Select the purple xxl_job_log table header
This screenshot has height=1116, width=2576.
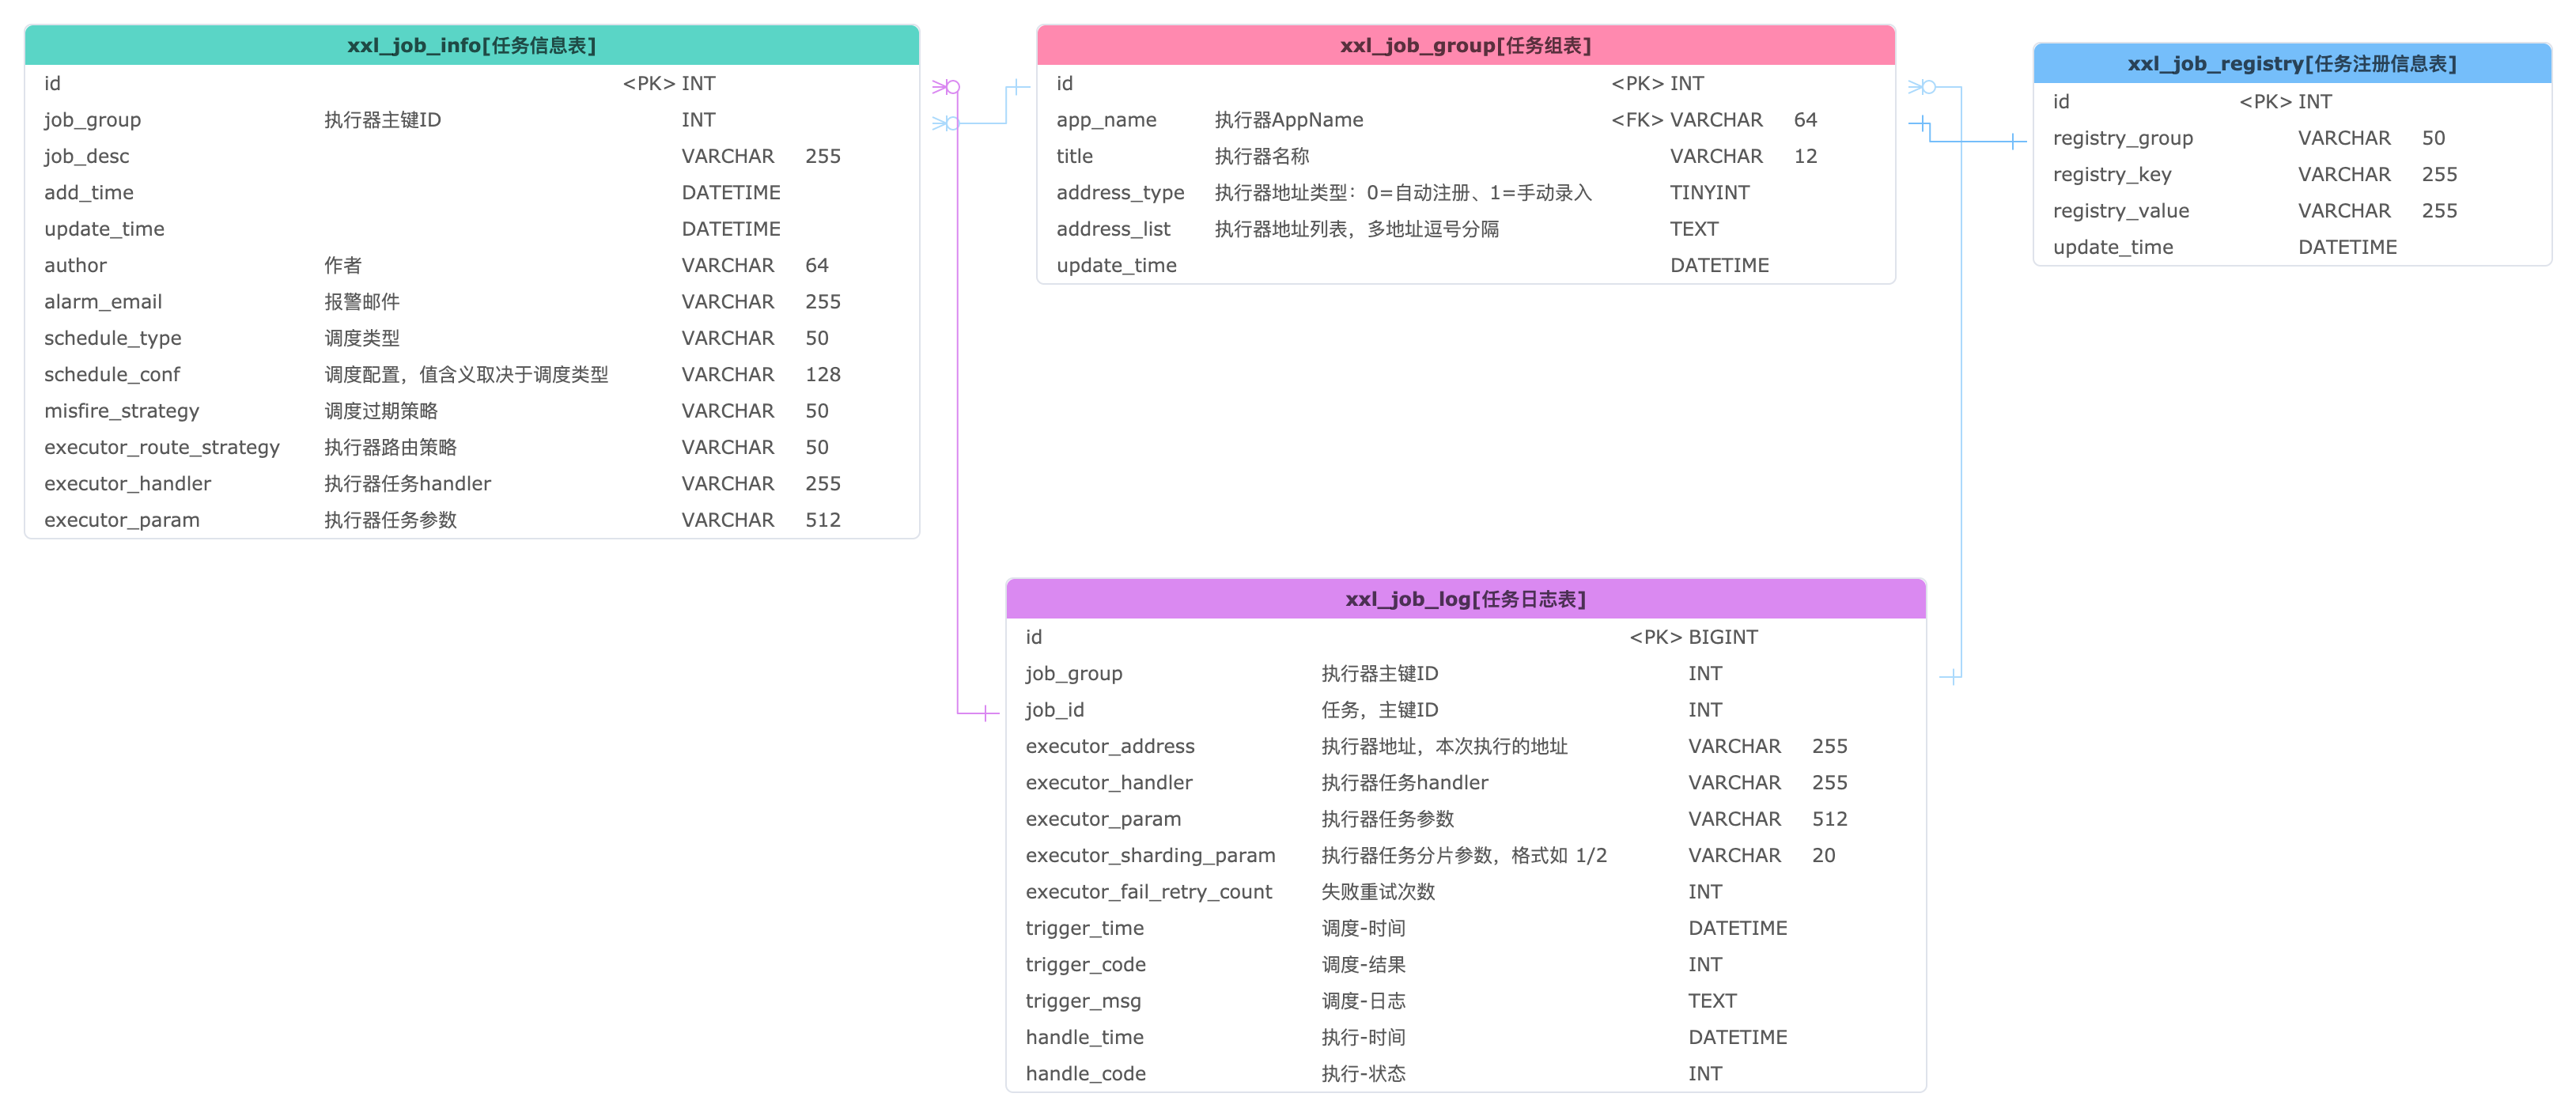pyautogui.click(x=1465, y=599)
